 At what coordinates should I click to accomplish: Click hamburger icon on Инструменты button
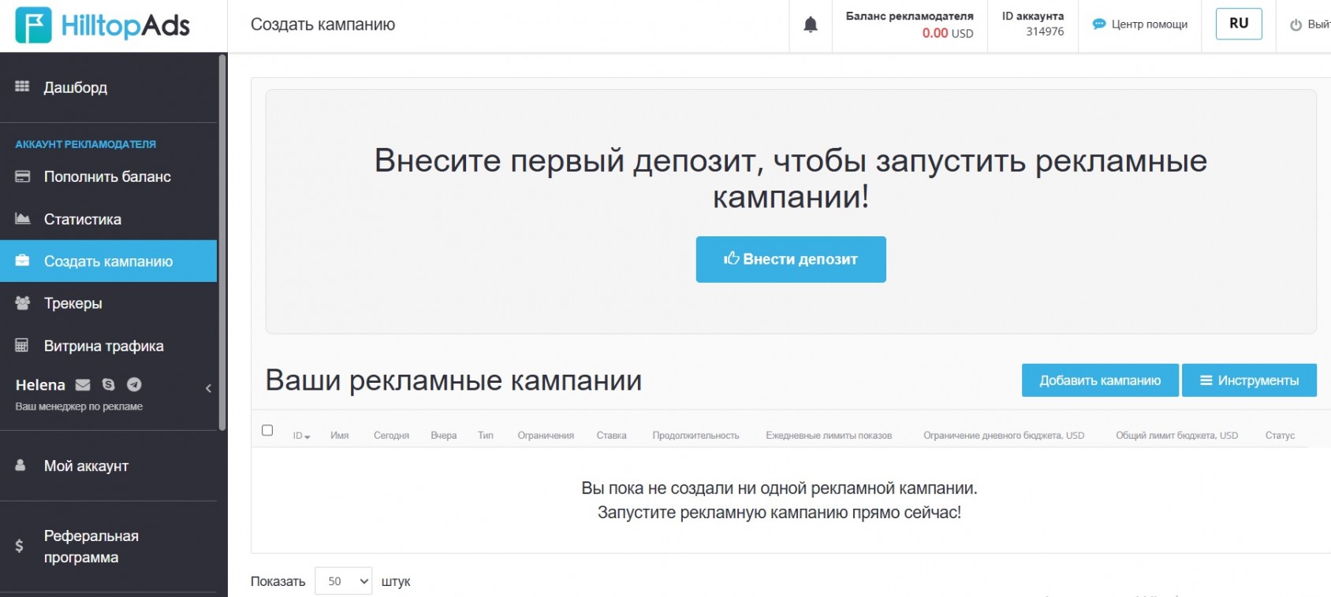coord(1206,380)
